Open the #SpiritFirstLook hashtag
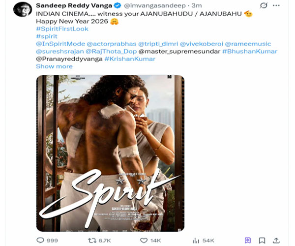Image resolution: width=295 pixels, height=246 pixels. coord(59,29)
